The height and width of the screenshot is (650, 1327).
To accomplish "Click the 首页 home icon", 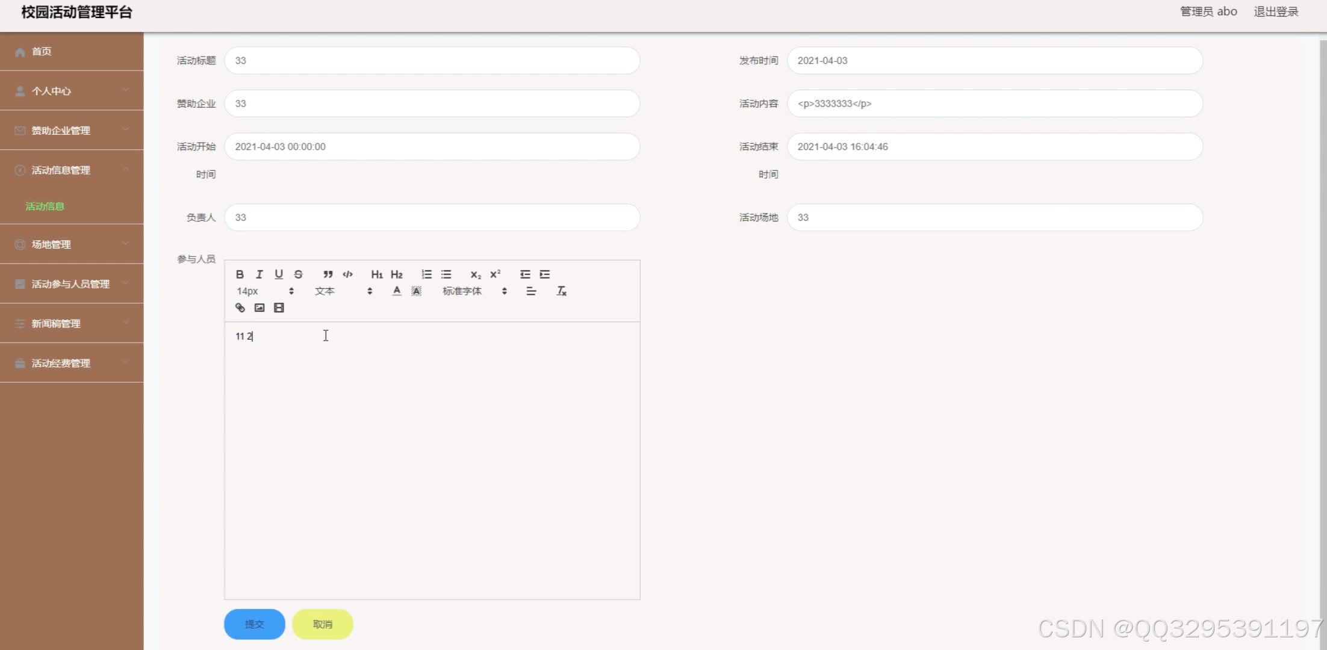I will tap(20, 52).
